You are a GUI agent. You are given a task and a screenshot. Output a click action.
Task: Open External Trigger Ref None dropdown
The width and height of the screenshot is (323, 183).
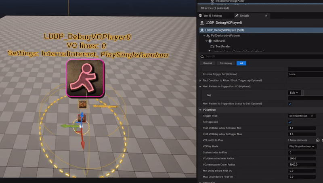(305, 74)
